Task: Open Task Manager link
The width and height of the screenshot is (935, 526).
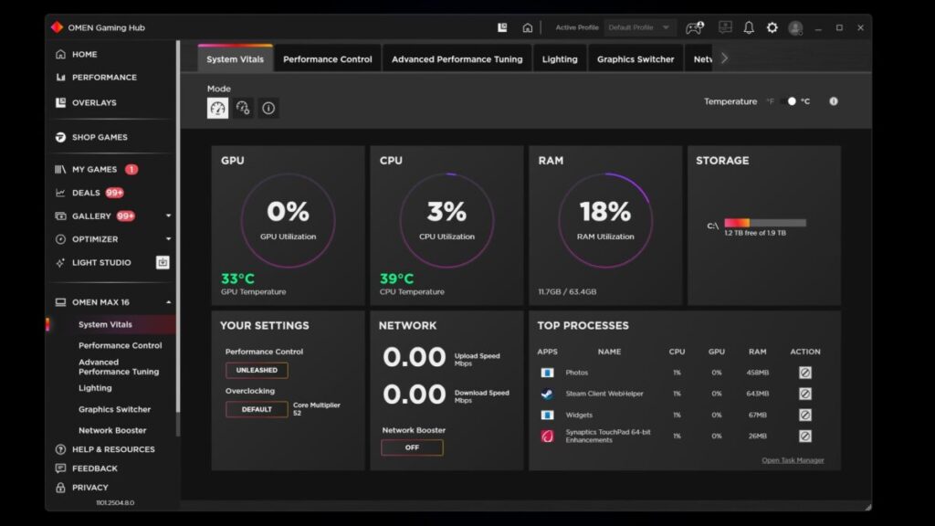Action: [793, 460]
